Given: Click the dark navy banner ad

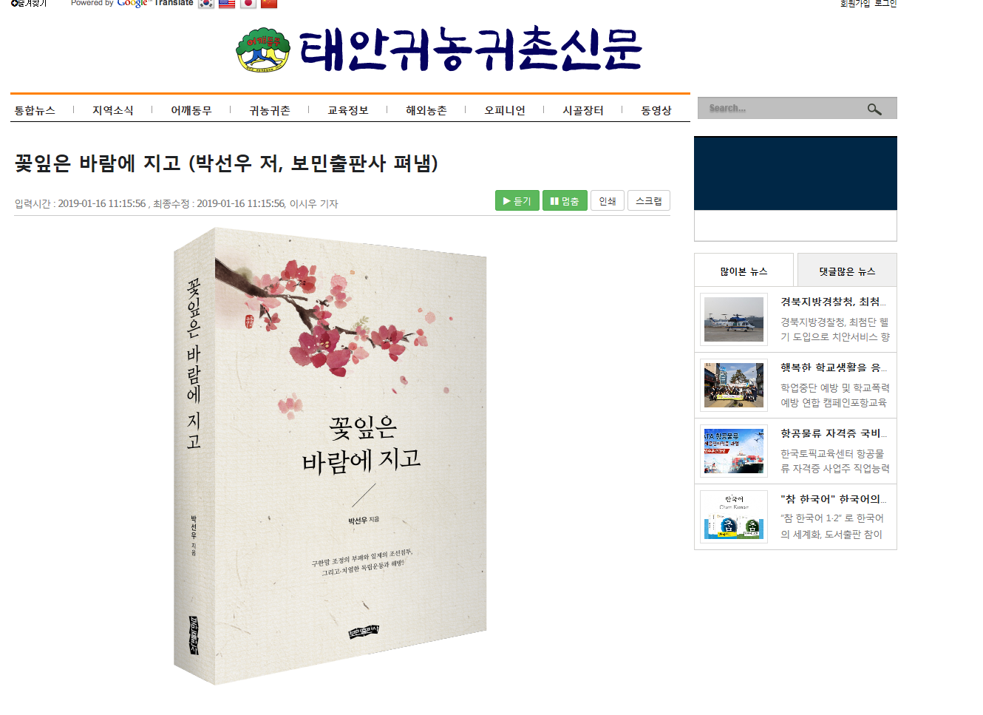Looking at the screenshot, I should click(795, 174).
